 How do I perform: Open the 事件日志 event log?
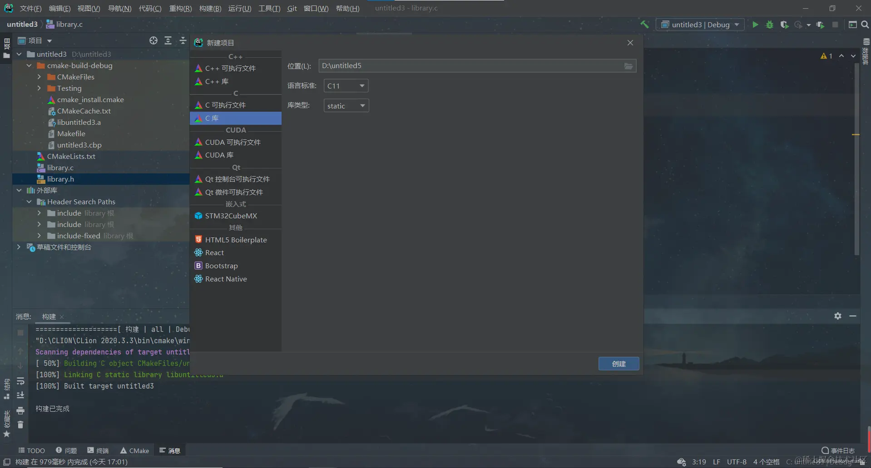point(838,450)
